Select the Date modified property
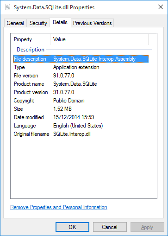 (29, 117)
